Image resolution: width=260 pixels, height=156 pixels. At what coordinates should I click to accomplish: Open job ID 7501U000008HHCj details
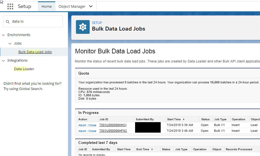(x=113, y=125)
